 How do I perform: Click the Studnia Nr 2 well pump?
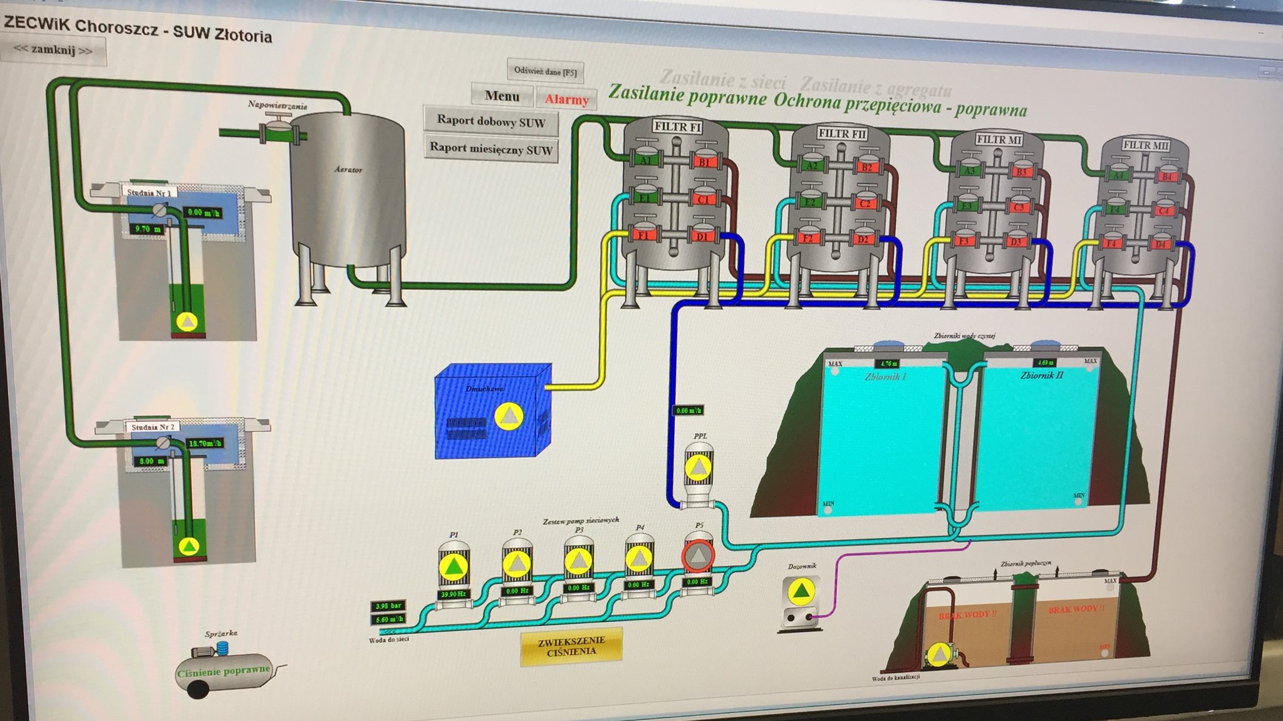coord(189,546)
